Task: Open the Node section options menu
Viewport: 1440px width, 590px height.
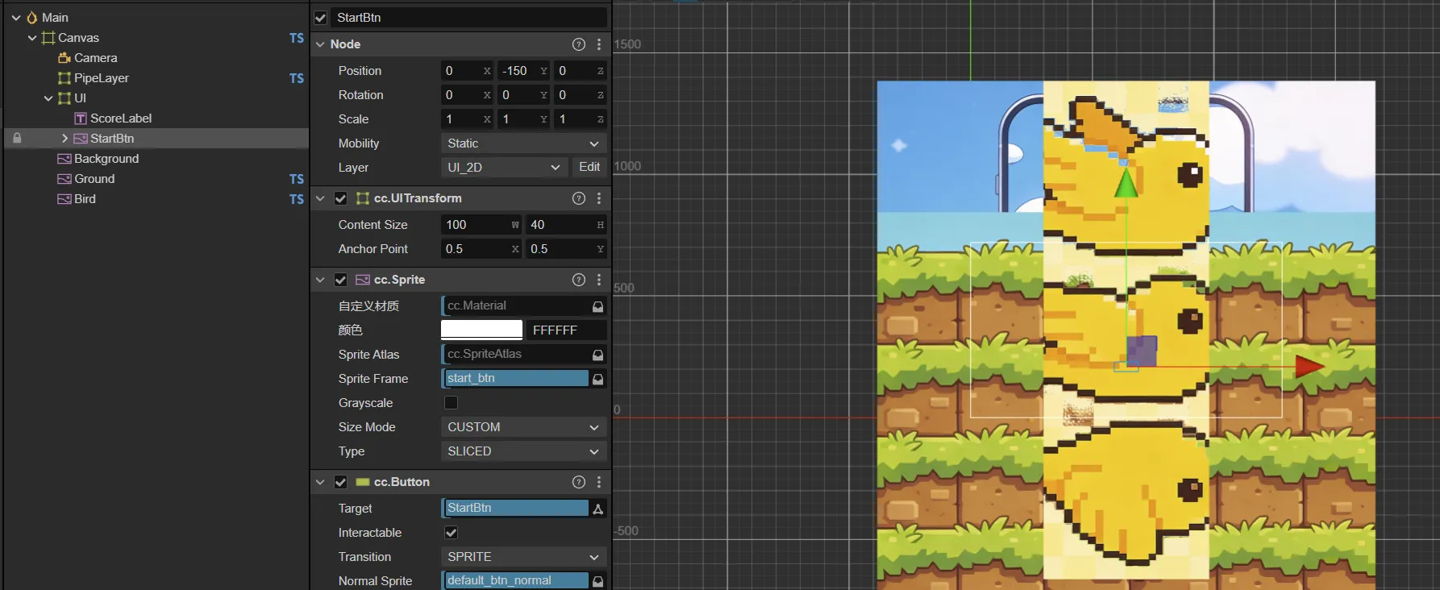Action: pos(599,44)
